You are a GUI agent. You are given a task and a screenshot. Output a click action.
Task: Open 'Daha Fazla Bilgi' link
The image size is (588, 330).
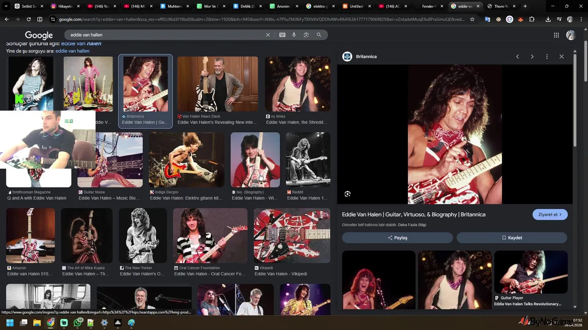412,225
